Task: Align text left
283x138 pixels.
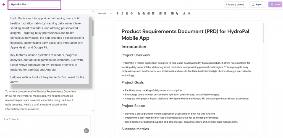Action: [139, 13]
